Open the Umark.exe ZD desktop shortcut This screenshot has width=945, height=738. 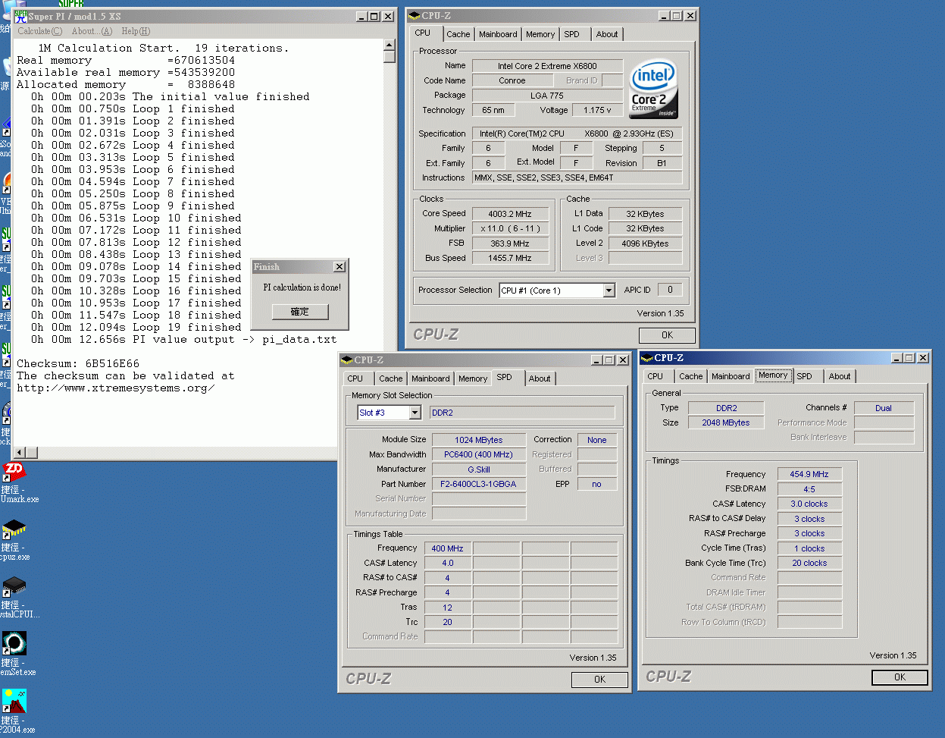[x=14, y=473]
